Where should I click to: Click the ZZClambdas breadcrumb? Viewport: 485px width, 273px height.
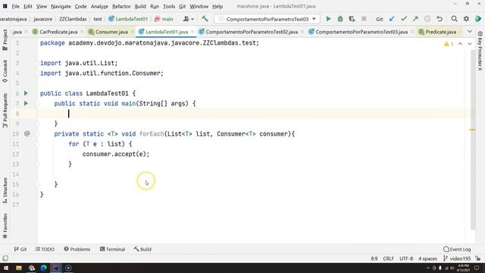tap(73, 19)
